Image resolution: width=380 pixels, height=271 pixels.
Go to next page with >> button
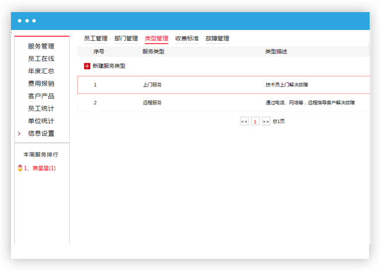coord(266,122)
